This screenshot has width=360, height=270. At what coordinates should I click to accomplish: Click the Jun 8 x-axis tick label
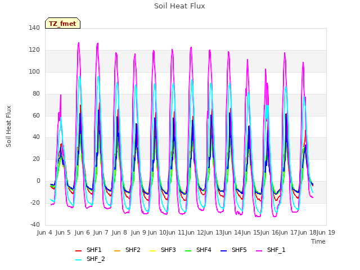(x=119, y=232)
